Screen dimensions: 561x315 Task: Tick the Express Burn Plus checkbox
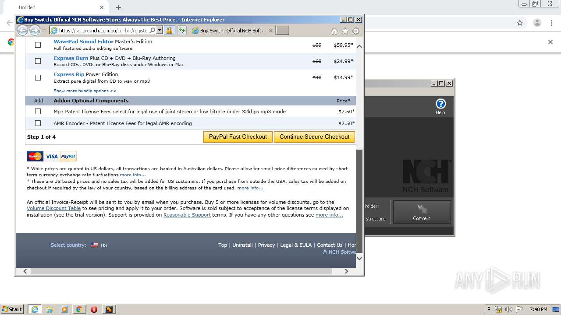click(x=38, y=61)
